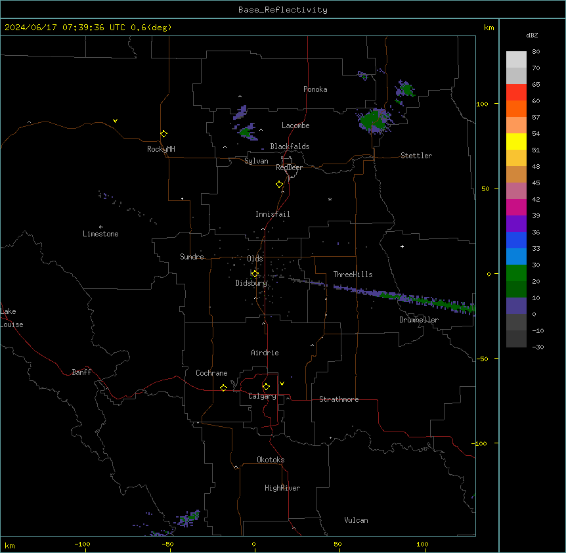Click the yellow diamond marker south of RedDeer
Image resolution: width=566 pixels, height=553 pixels.
(279, 185)
